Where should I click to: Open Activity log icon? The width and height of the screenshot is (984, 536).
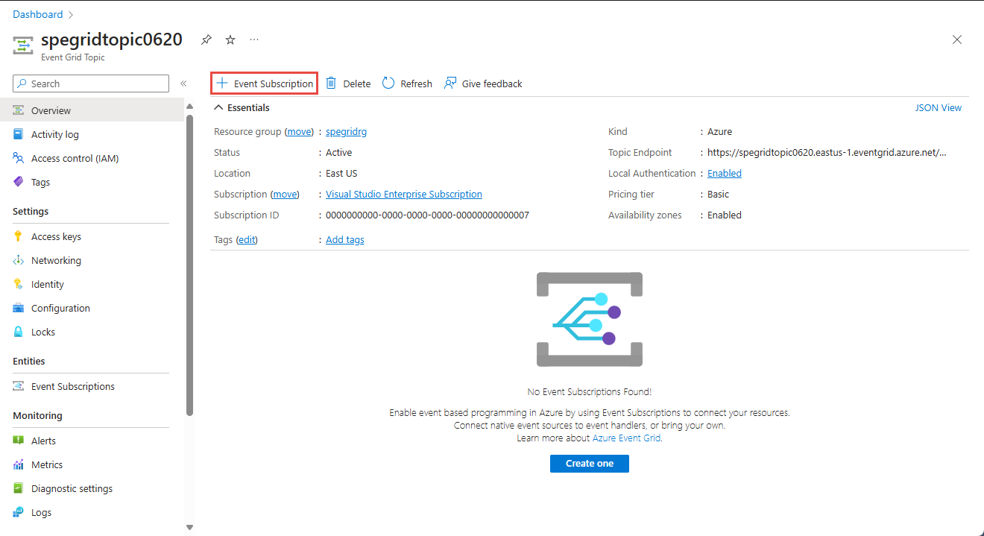[19, 134]
